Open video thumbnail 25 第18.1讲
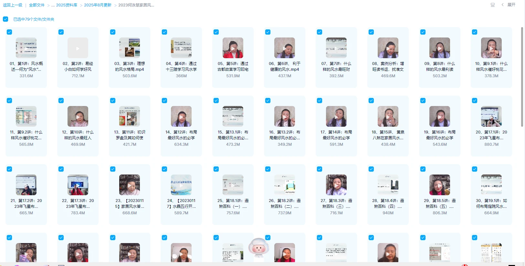Screen dimensions: 525x266 pos(233,185)
